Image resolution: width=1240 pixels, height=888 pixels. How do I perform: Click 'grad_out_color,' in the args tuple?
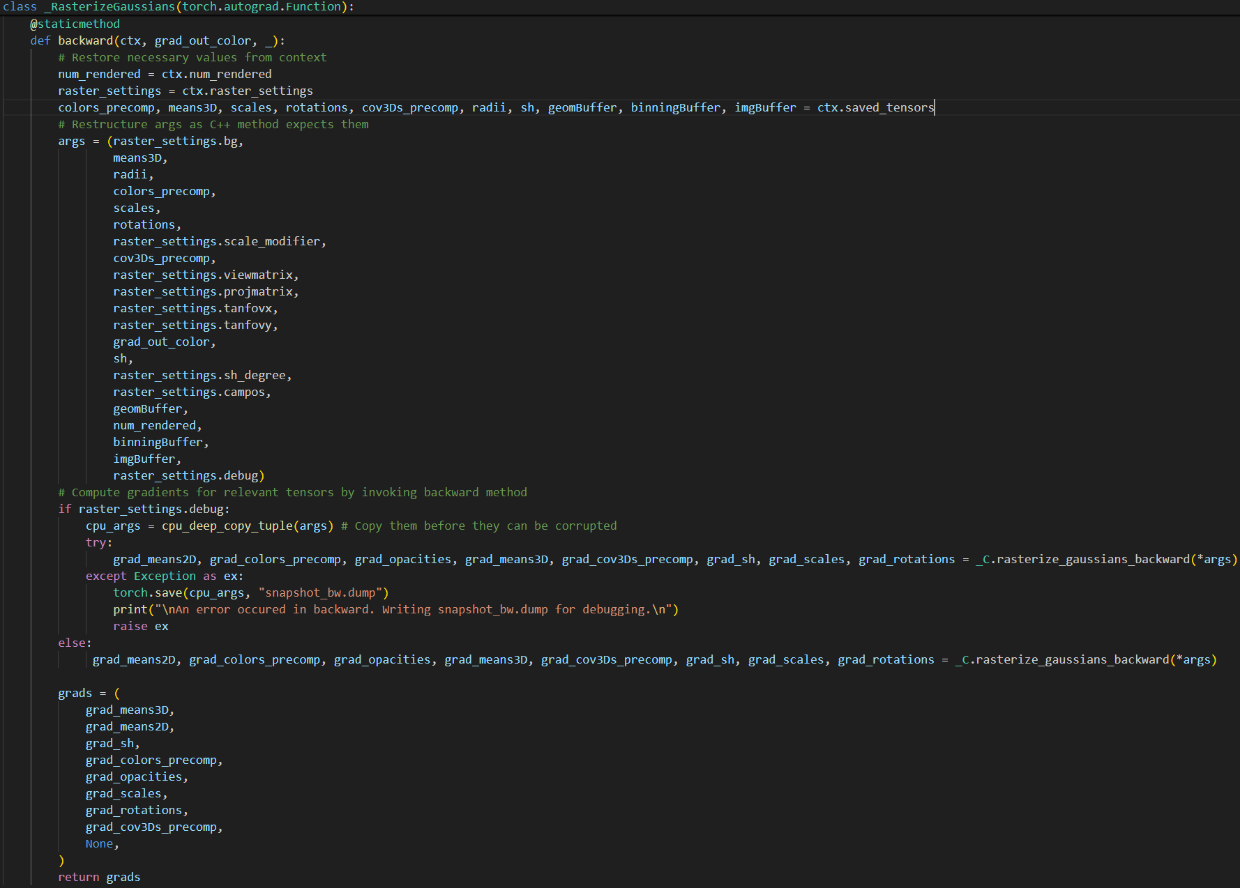click(x=165, y=342)
